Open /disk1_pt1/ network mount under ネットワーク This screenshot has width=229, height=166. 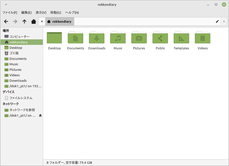22,115
